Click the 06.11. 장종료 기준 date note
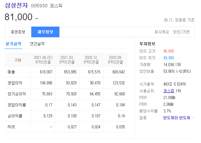The image size is (201, 143). point(179,20)
